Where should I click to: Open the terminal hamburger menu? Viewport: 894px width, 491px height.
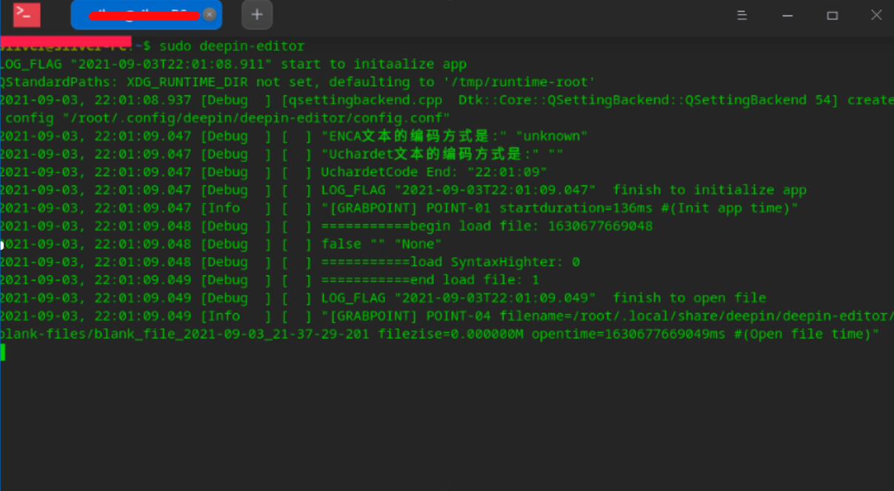[741, 15]
